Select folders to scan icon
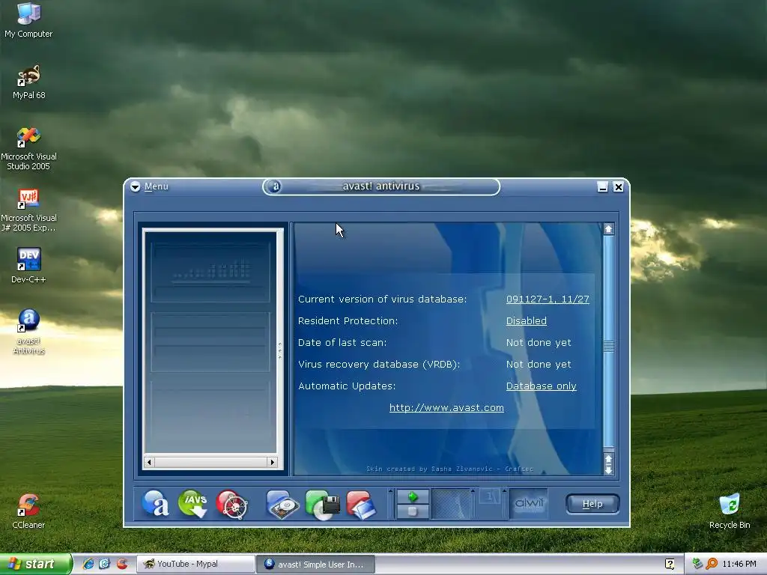 click(x=362, y=505)
